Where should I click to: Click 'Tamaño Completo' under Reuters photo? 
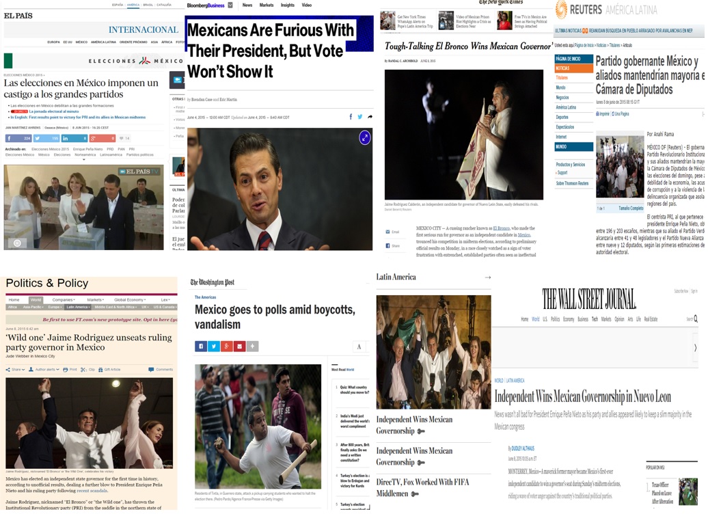tap(631, 208)
